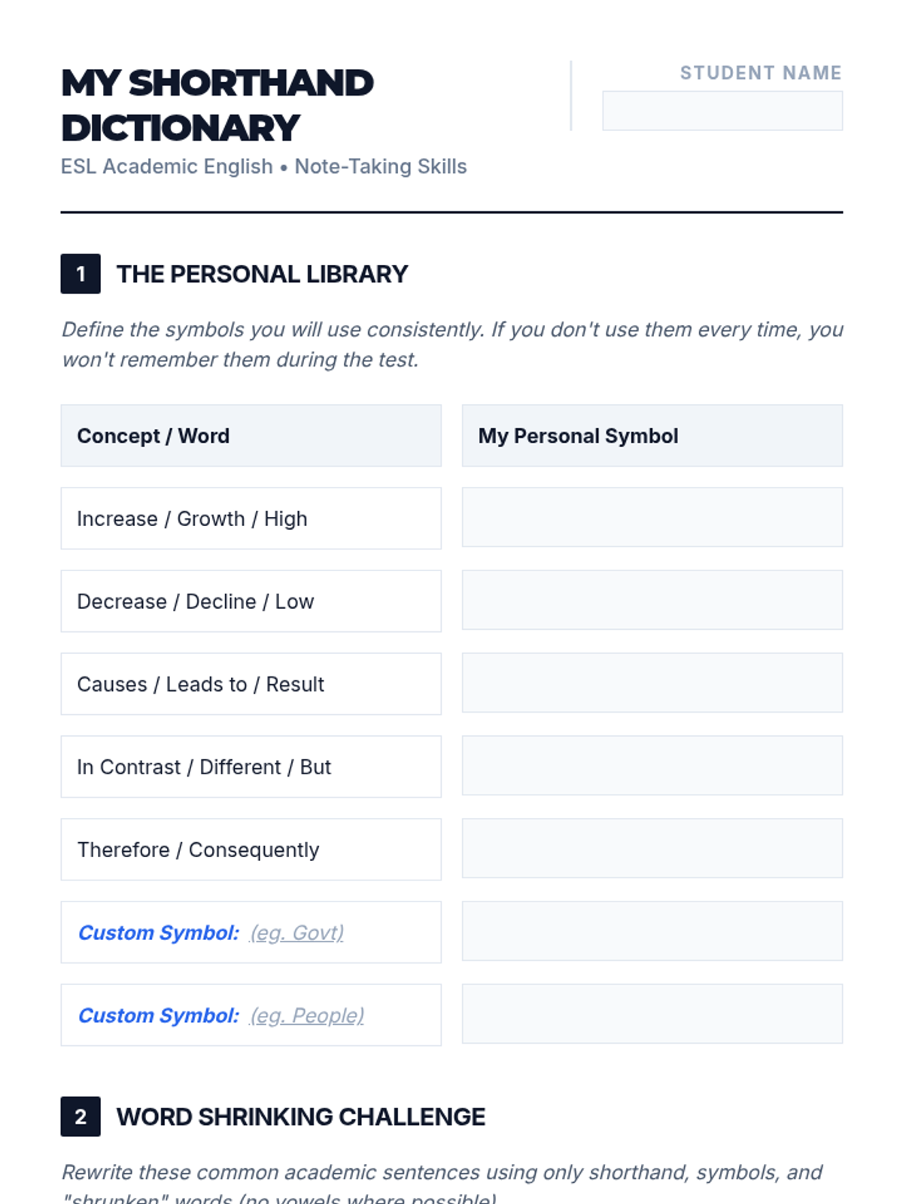Focus the Therefore / Consequently symbol field

coord(652,848)
